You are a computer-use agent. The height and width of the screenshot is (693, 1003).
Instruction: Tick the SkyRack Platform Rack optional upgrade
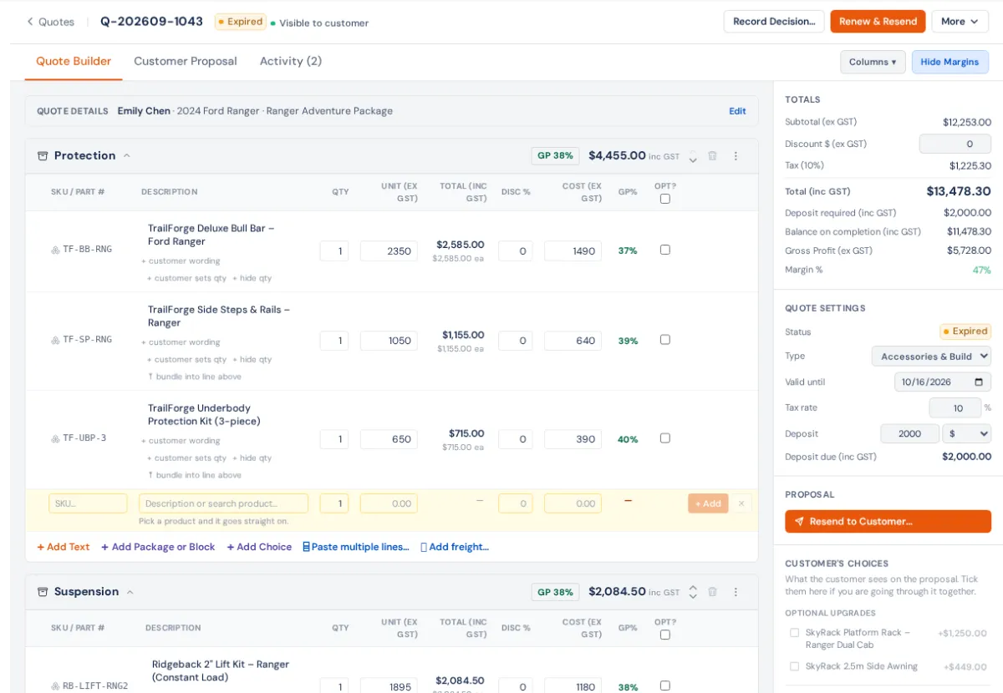pos(794,633)
